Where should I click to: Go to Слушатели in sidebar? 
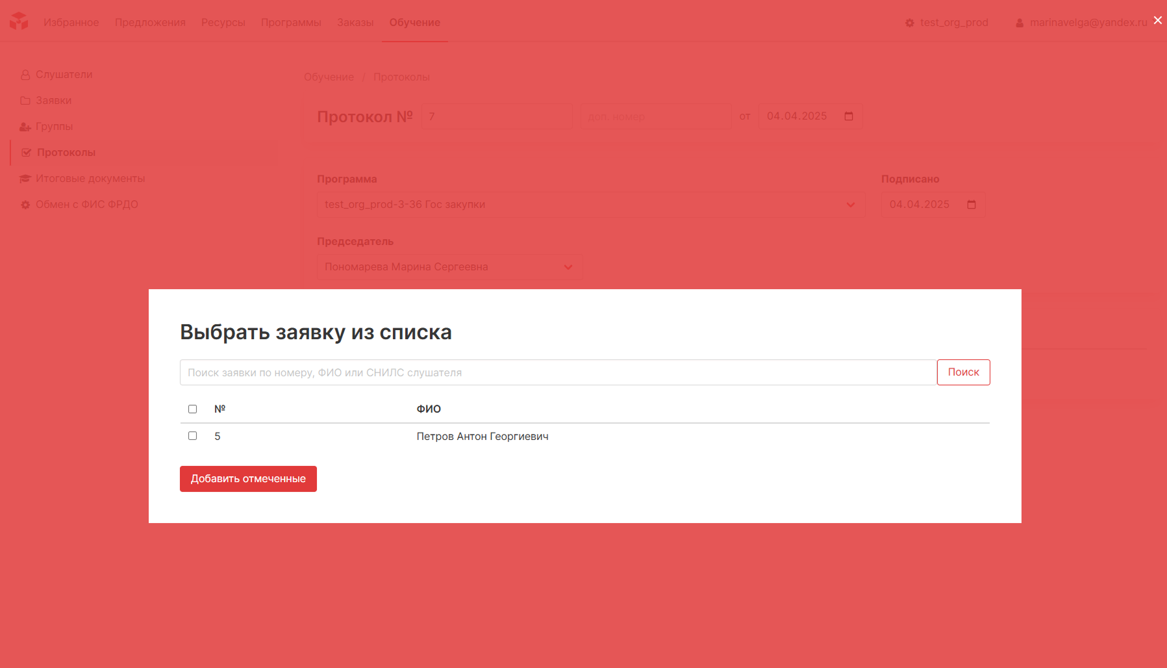64,75
